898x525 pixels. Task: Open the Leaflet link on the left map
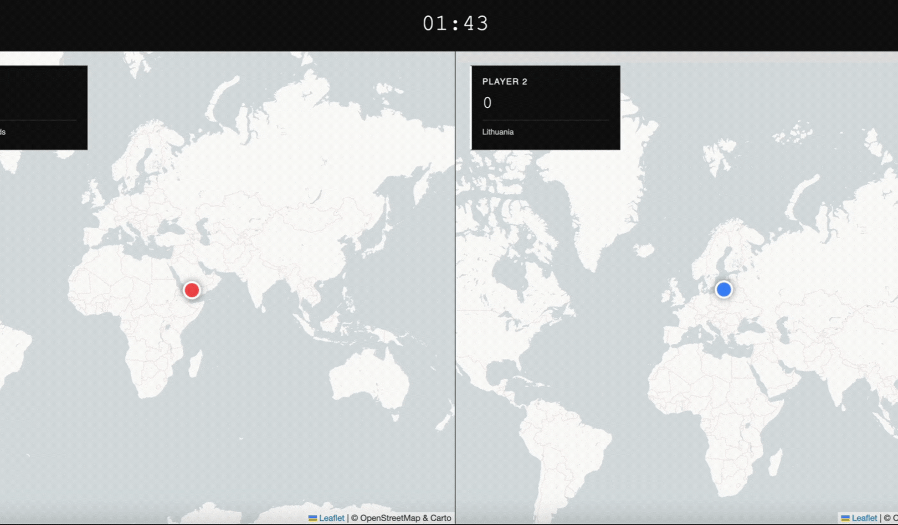click(x=331, y=518)
